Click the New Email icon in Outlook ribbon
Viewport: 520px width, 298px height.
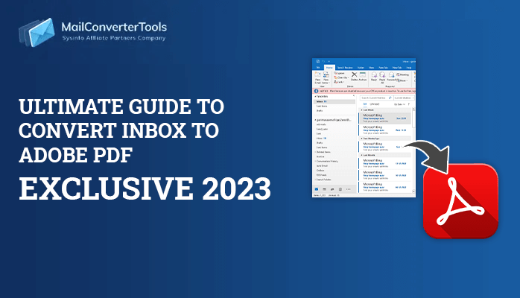pos(317,74)
